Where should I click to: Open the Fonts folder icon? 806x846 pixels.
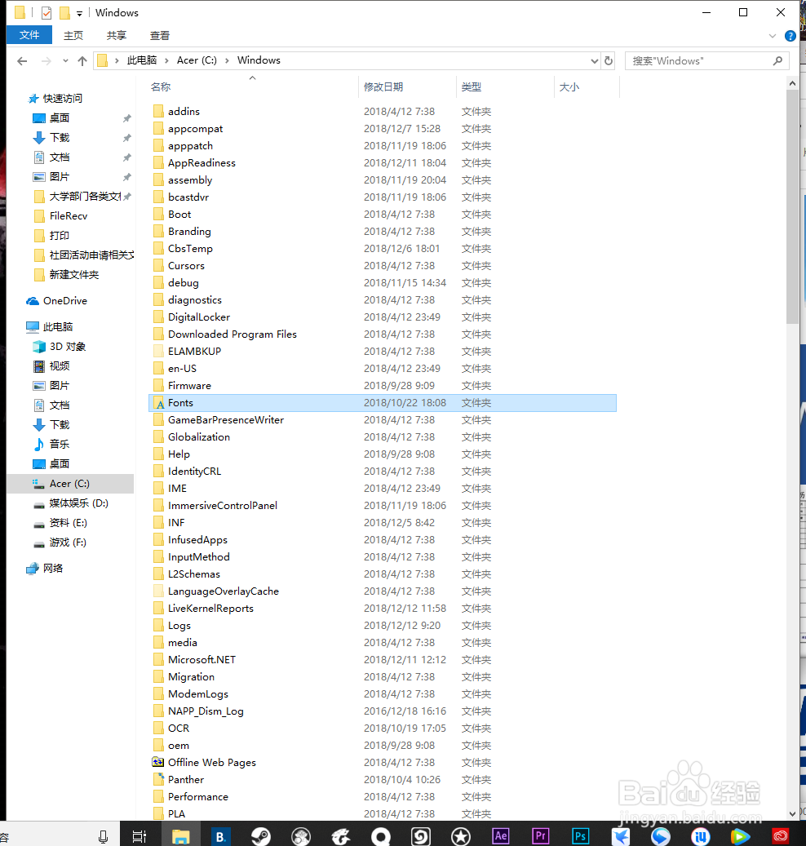[x=158, y=403]
